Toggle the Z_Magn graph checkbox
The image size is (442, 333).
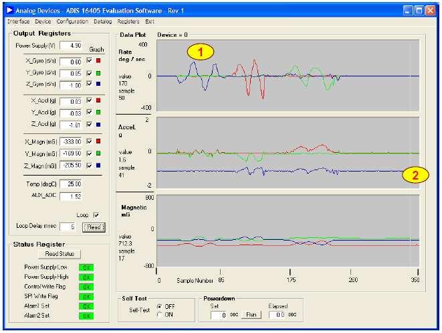[90, 165]
